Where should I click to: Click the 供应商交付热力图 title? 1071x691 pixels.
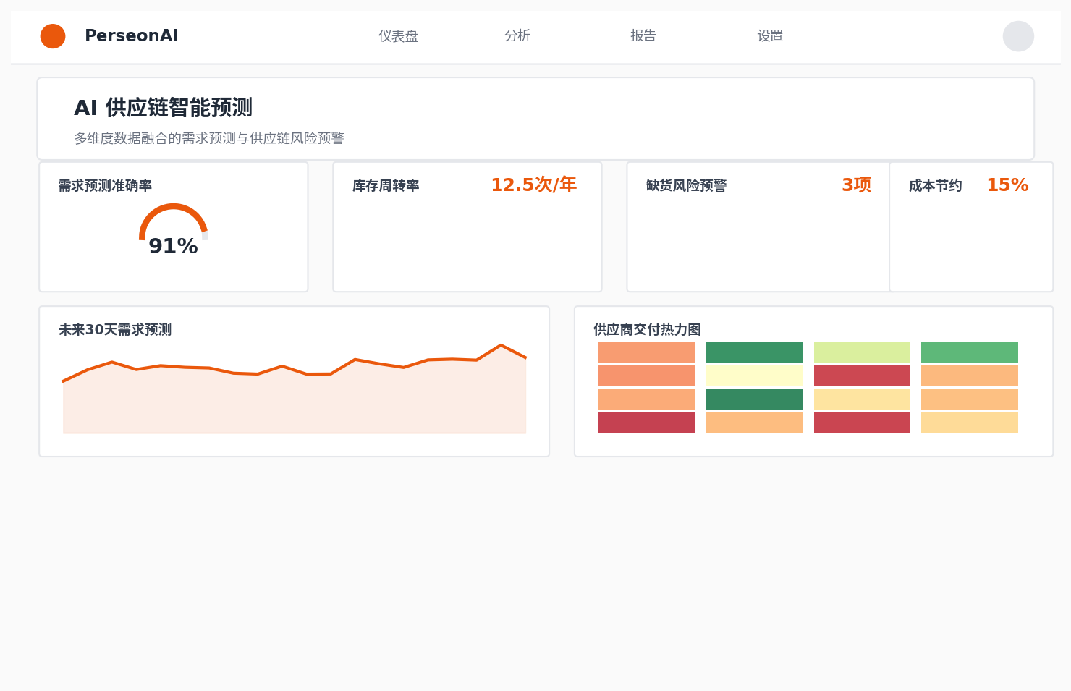tap(647, 330)
